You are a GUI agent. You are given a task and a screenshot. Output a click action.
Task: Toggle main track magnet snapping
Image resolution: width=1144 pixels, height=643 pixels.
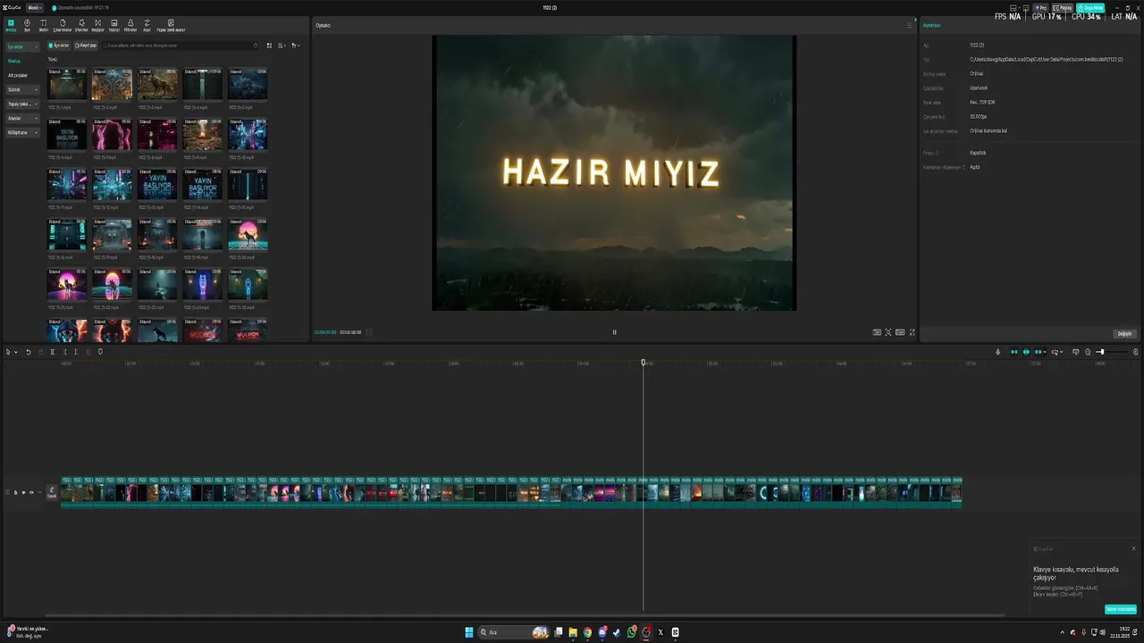pos(1014,352)
